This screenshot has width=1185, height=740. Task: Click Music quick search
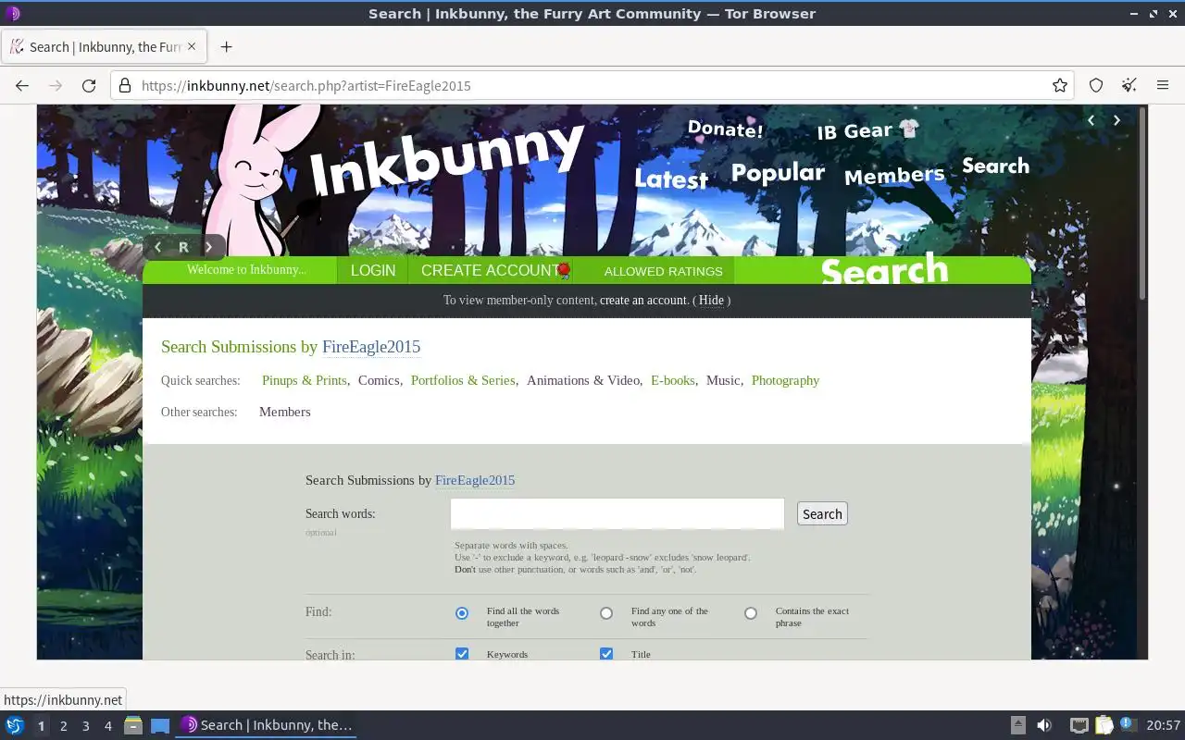(x=723, y=380)
